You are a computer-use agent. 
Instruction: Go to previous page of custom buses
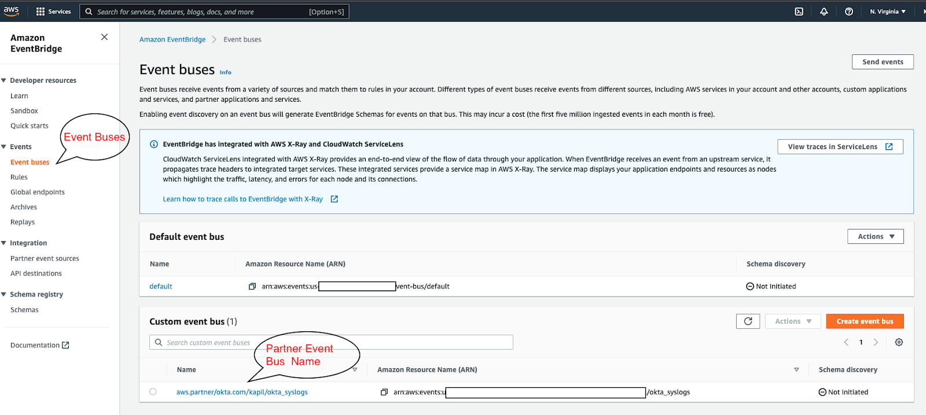coord(846,342)
